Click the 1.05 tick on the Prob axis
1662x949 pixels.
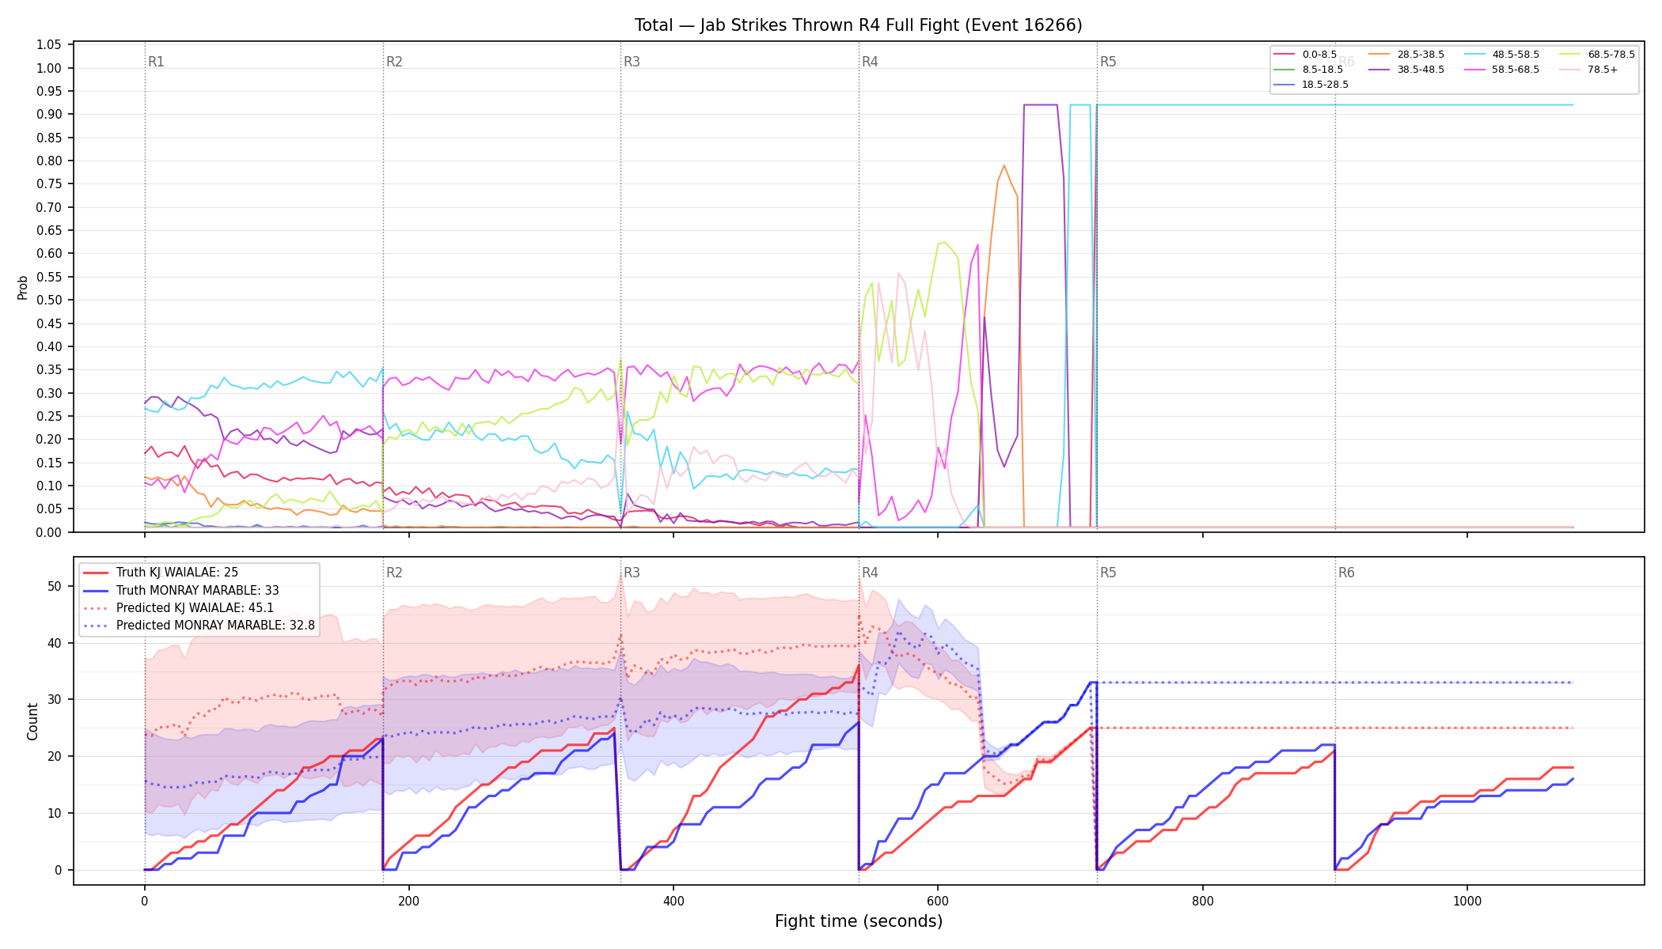point(49,45)
